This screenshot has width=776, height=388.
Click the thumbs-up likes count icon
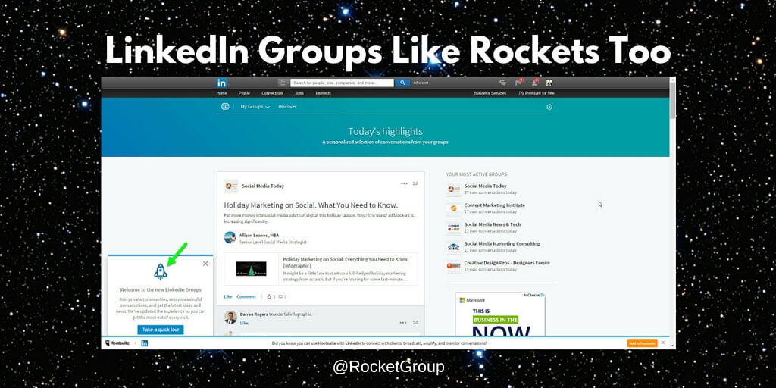271,296
